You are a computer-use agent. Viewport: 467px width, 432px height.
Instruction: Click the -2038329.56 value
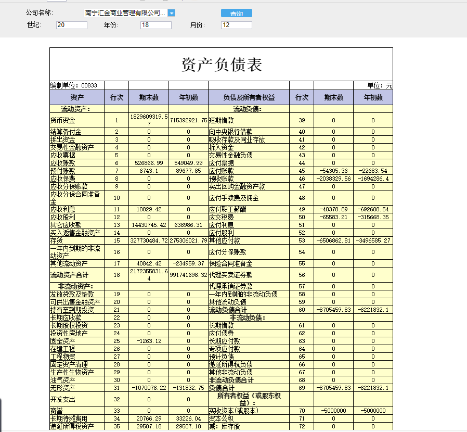click(x=333, y=179)
